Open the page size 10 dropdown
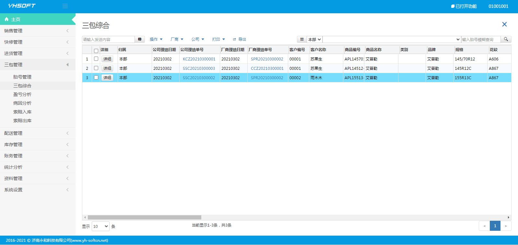This screenshot has width=518, height=245. [101, 226]
